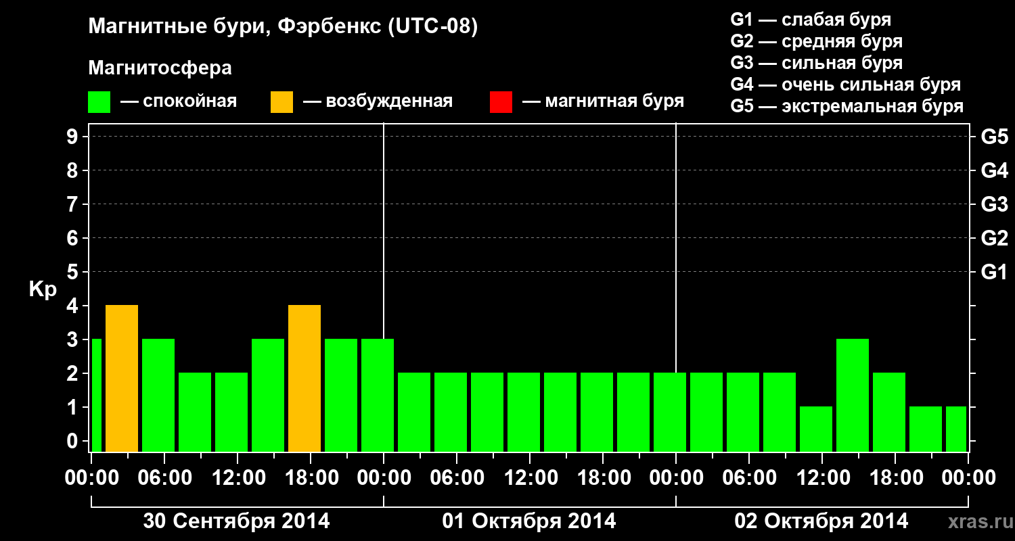Screen dimensions: 1015x541
Task: Click the '01 Октября 2014' date label
Action: tap(529, 521)
